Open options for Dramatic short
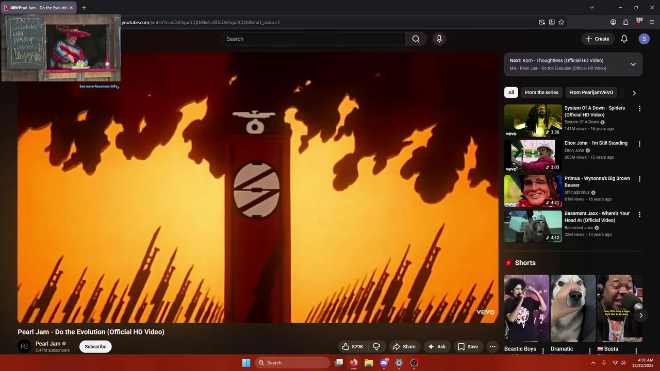 (589, 351)
